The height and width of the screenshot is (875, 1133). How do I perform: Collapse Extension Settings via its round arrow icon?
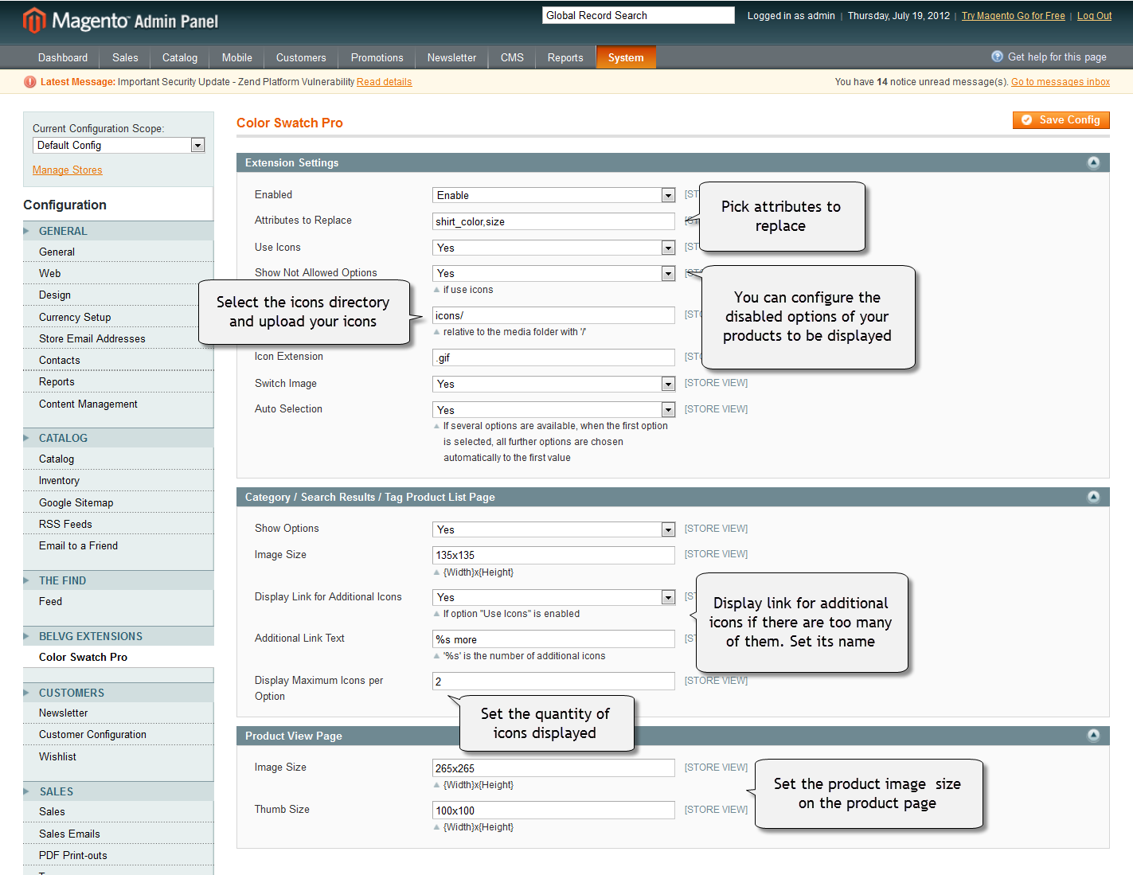pos(1093,162)
